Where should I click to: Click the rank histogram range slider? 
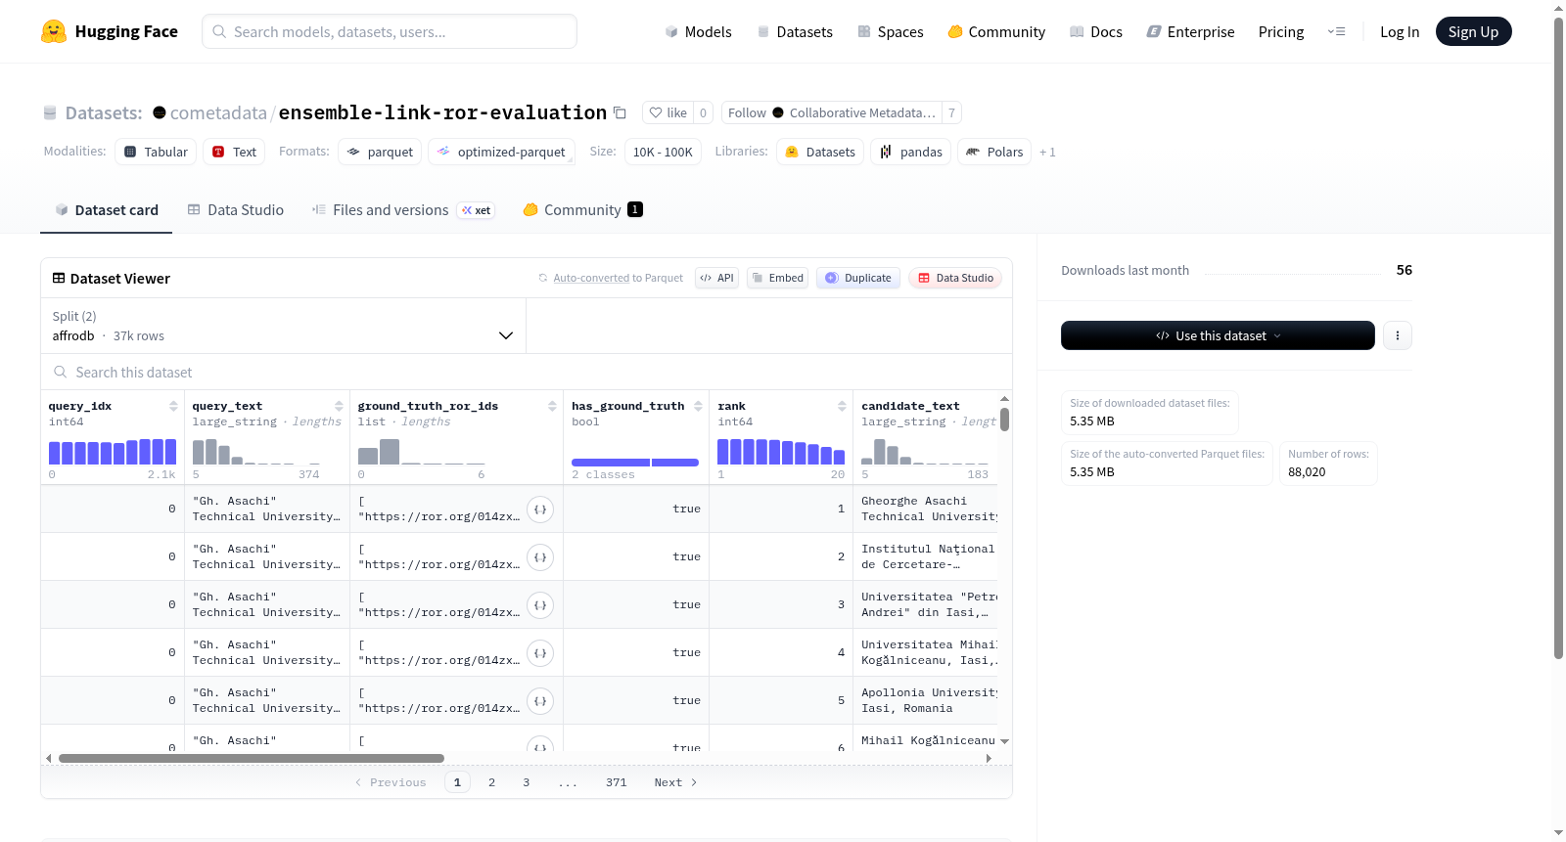click(x=781, y=452)
